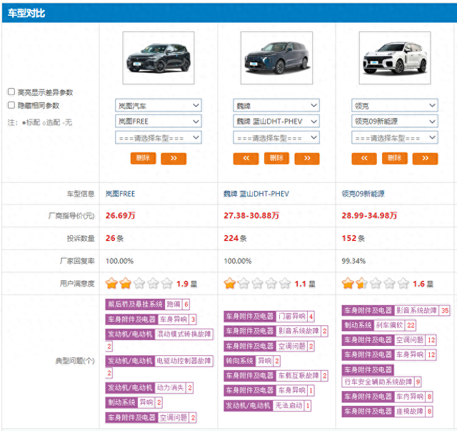Click the 26 条 complaint count
457x431 pixels.
(114, 239)
